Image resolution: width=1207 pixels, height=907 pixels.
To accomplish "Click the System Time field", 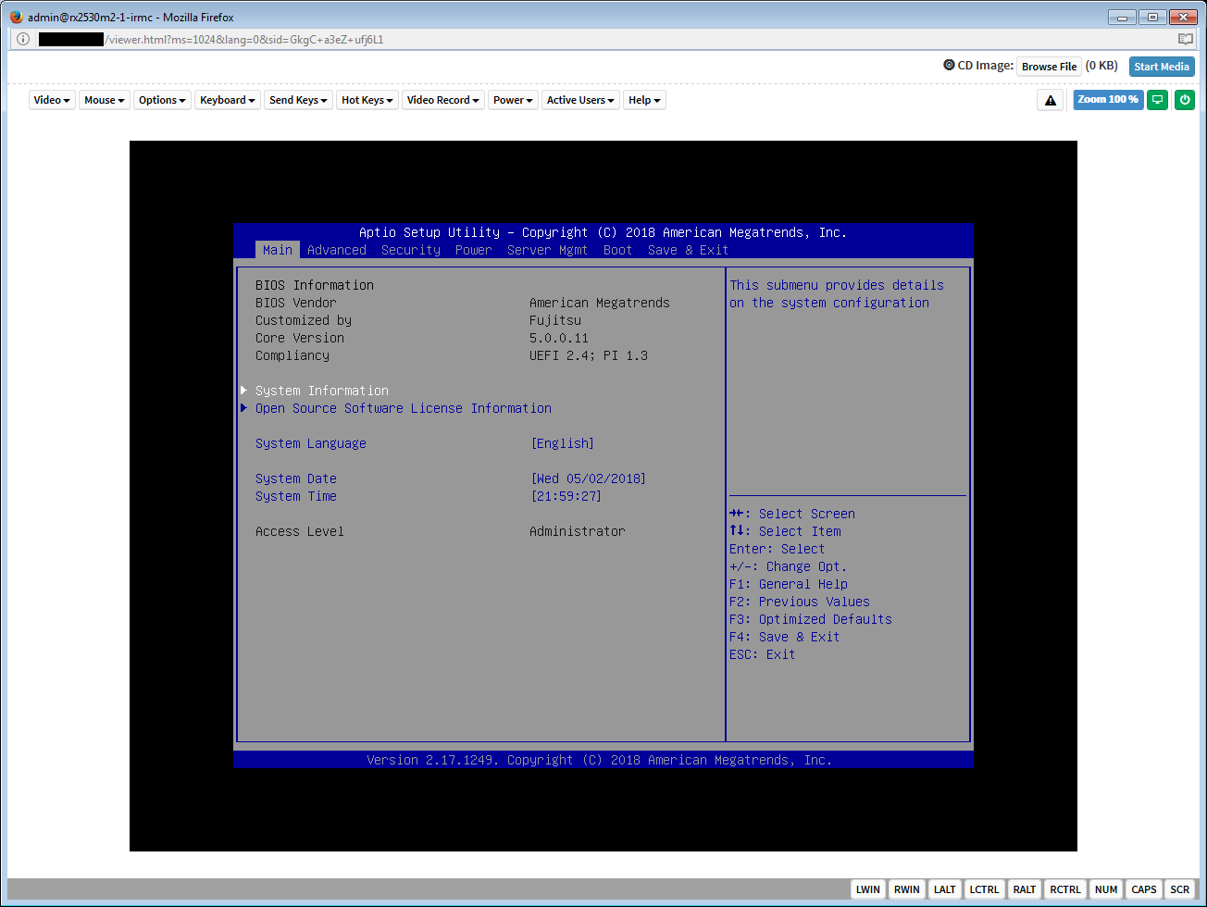I will pyautogui.click(x=295, y=496).
